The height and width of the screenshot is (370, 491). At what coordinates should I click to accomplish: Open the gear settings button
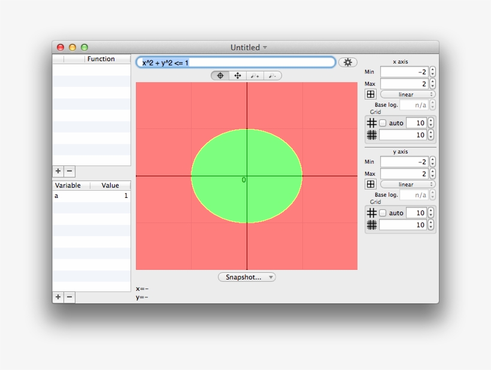[x=347, y=62]
